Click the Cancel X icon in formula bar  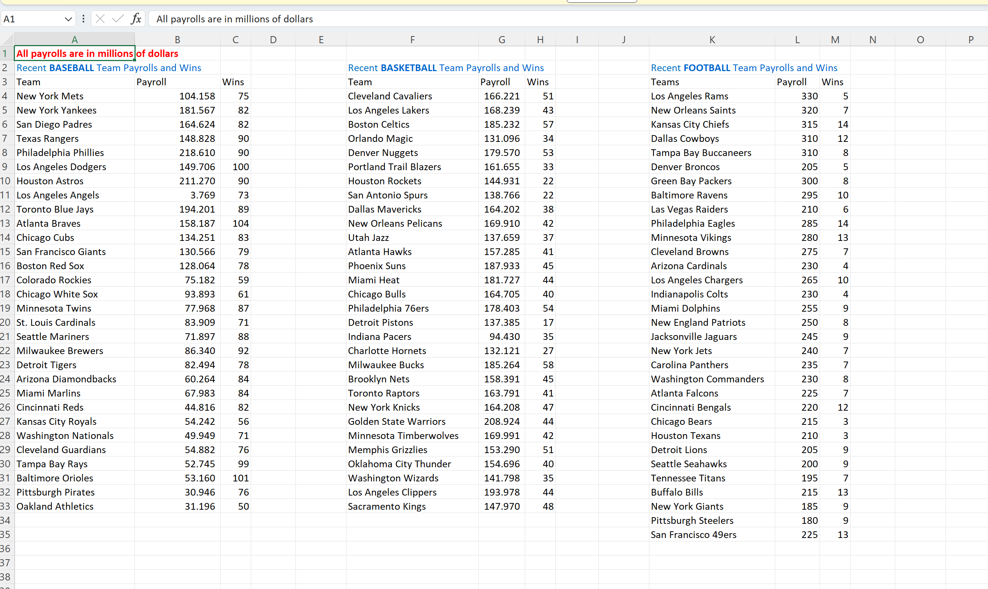coord(100,19)
